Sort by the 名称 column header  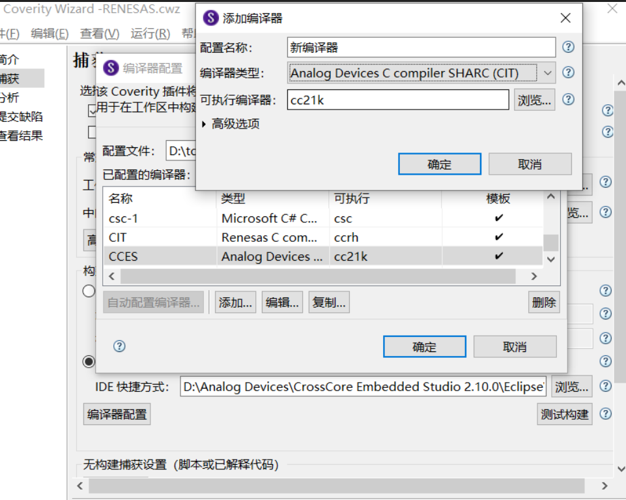point(160,198)
